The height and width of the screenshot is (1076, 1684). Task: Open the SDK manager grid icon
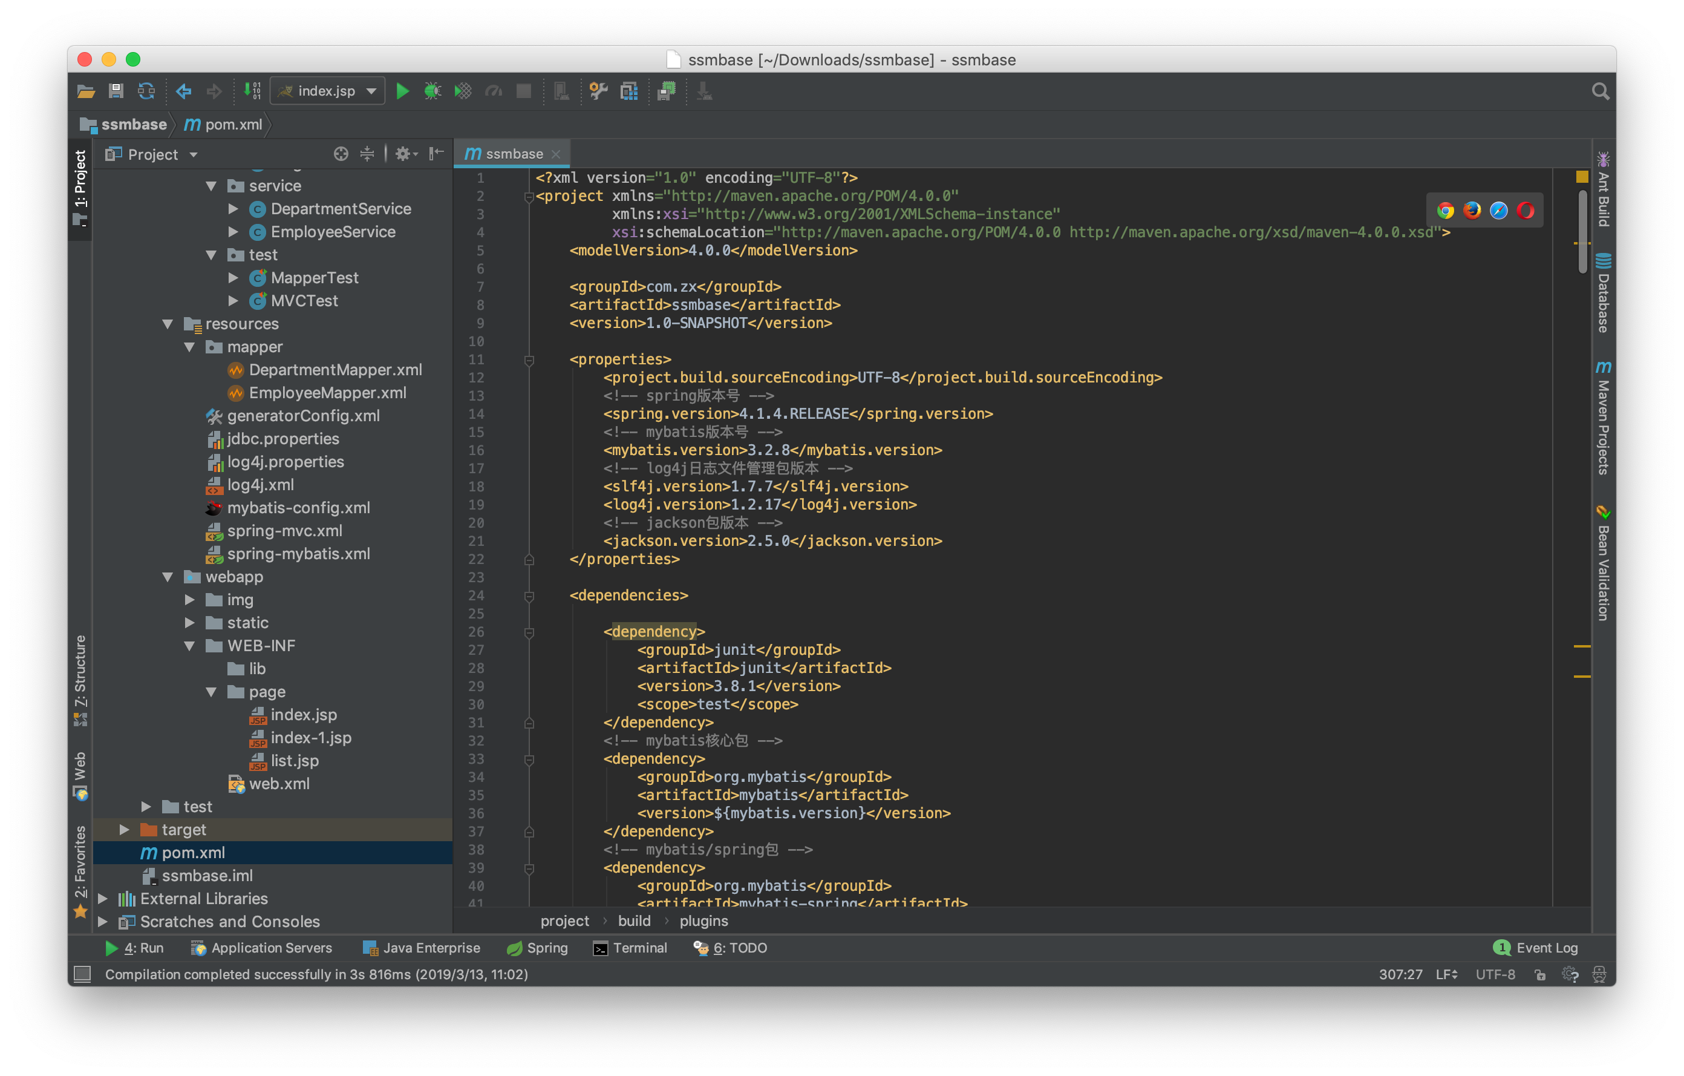tap(628, 91)
